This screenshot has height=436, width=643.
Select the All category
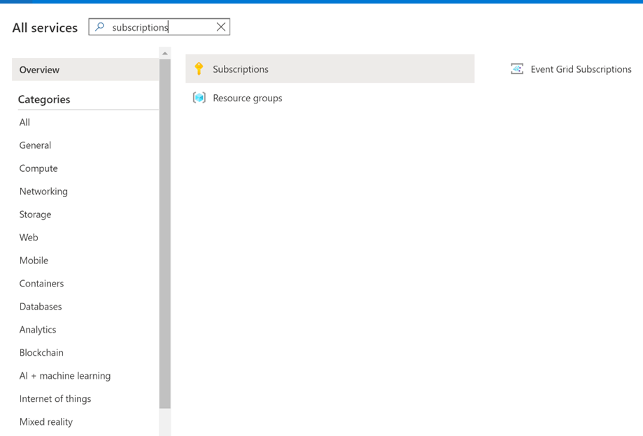click(25, 122)
